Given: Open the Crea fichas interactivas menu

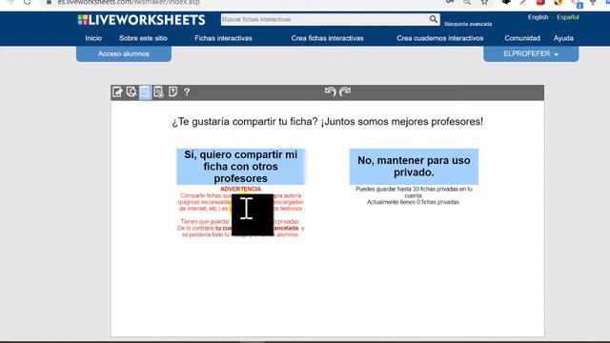Looking at the screenshot, I should pos(327,38).
